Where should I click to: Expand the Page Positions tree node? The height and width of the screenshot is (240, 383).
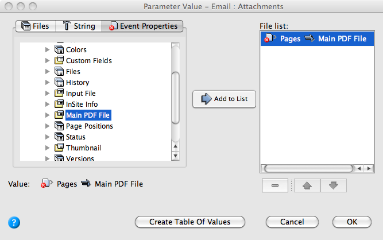pos(48,126)
